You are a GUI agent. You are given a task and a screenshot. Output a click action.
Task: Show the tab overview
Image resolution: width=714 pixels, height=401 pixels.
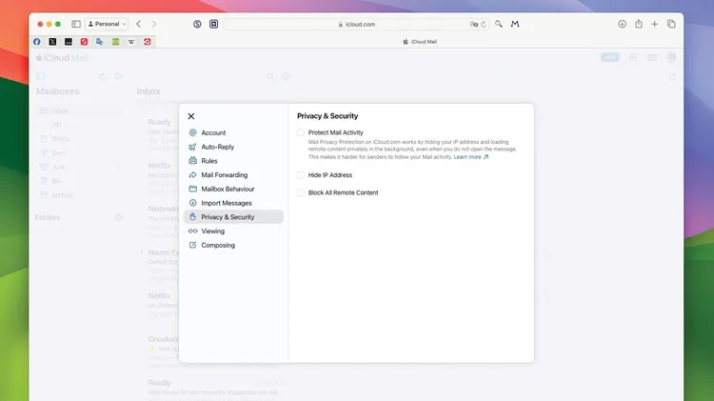pos(671,24)
